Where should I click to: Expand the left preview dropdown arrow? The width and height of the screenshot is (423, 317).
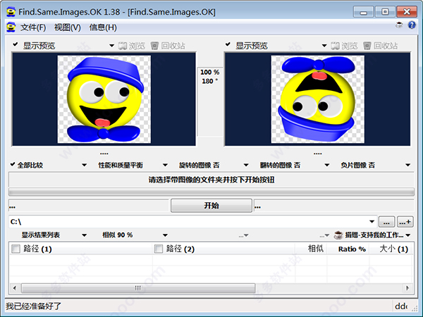pyautogui.click(x=111, y=46)
